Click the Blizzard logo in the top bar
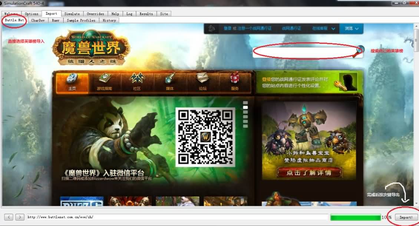This screenshot has height=226, width=419. coord(211,28)
